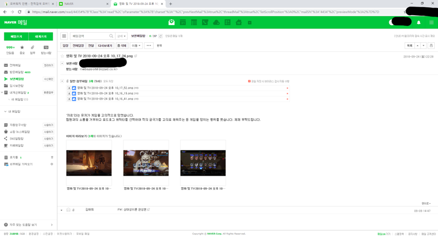Click the browser reload button
The height and width of the screenshot is (237, 438).
pyautogui.click(x=20, y=12)
